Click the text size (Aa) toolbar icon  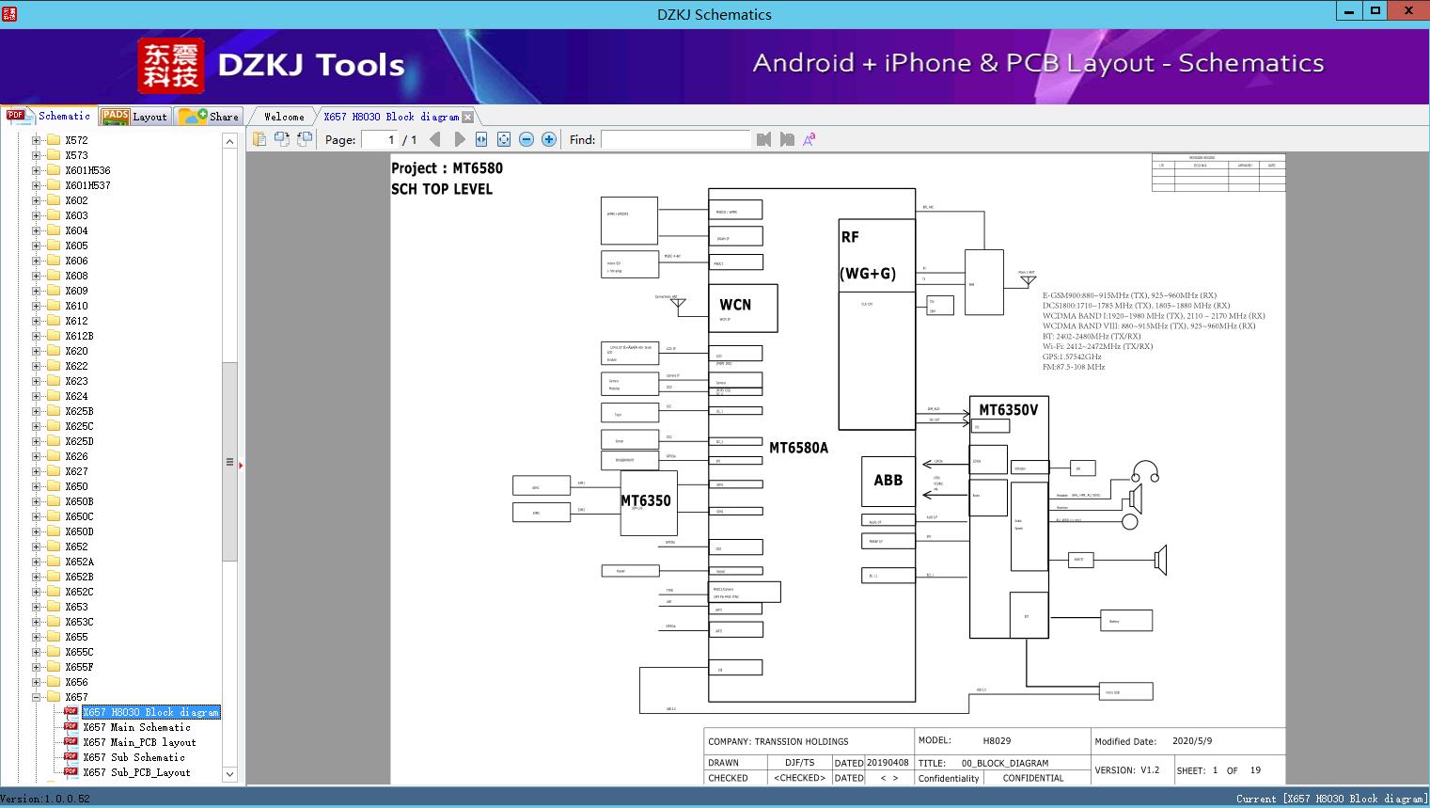pos(809,138)
